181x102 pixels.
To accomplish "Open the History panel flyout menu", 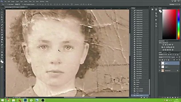I will 149,8.
